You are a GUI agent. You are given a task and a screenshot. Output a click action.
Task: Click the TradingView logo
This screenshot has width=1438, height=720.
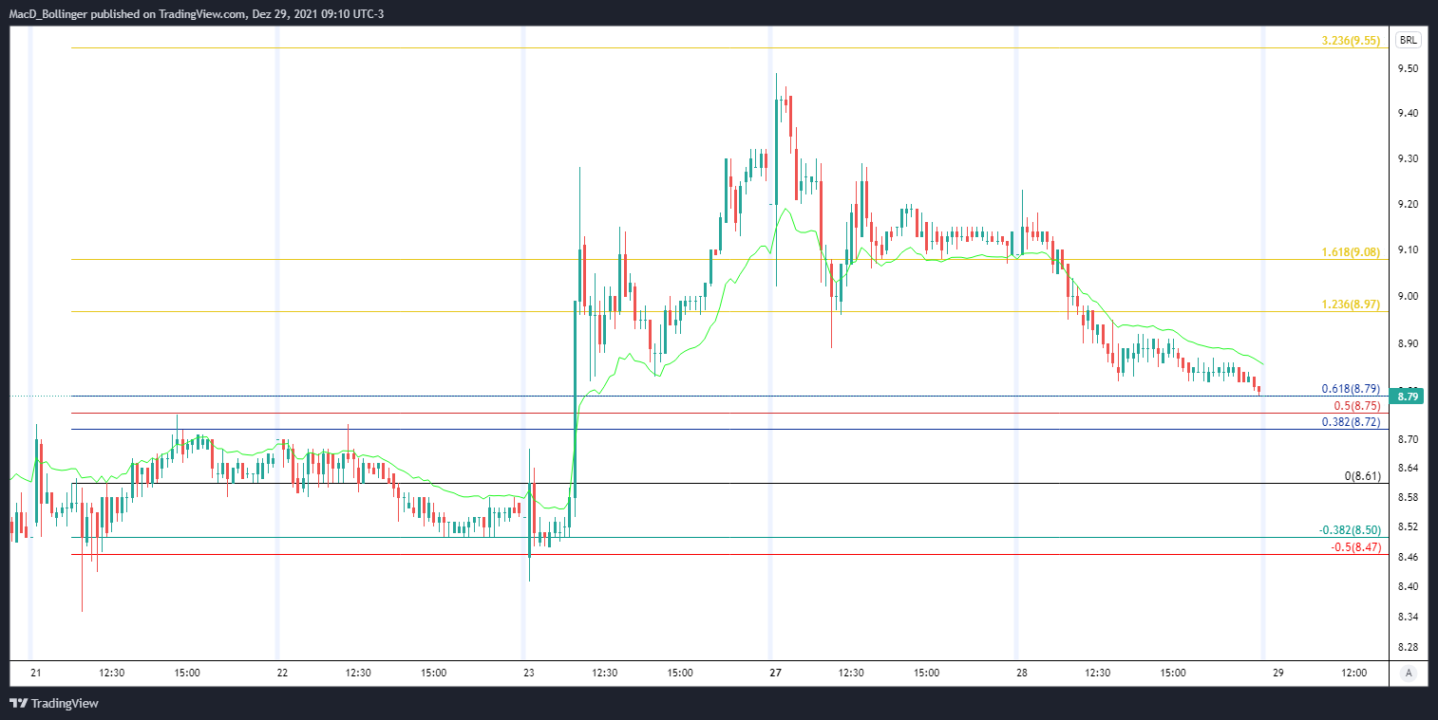click(54, 704)
